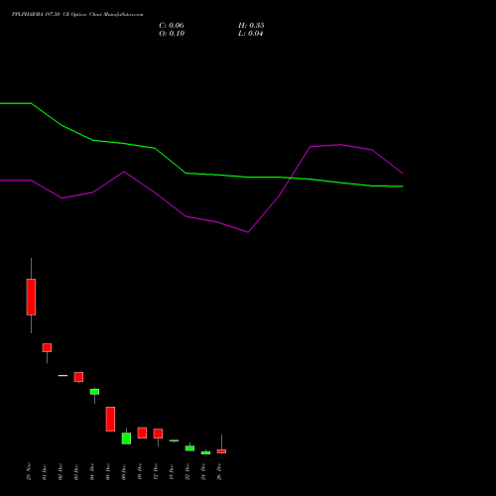Select the flat doji candle for 02 Dec
This screenshot has width=496, height=496.
coord(62,375)
